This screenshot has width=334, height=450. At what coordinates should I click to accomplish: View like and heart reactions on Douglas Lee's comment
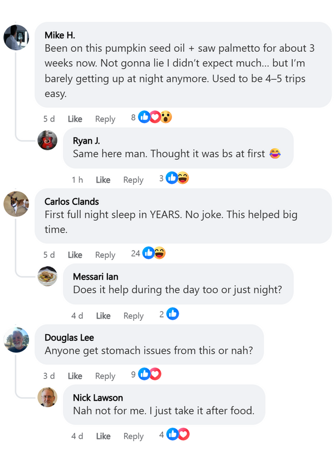pos(149,374)
